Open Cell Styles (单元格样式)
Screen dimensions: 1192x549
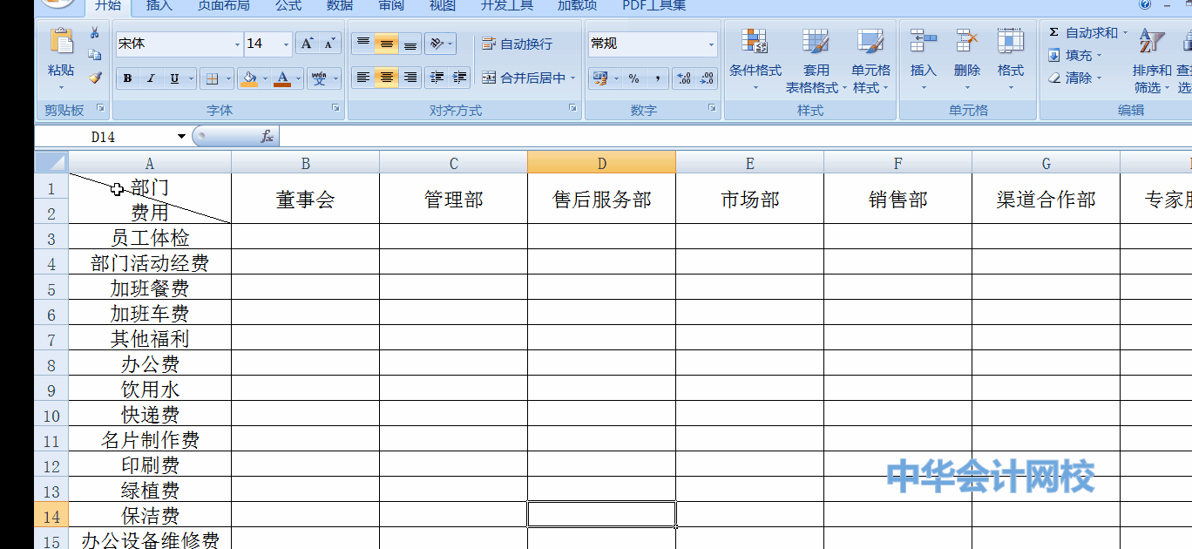tap(870, 60)
